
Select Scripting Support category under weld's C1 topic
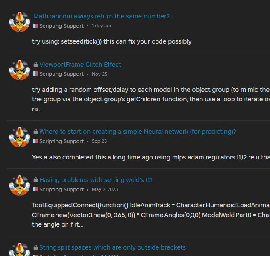[61, 189]
